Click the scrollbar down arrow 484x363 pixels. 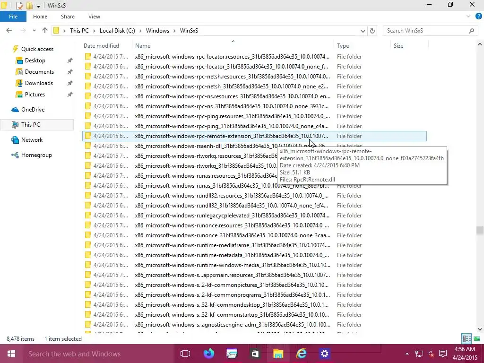[x=480, y=329]
